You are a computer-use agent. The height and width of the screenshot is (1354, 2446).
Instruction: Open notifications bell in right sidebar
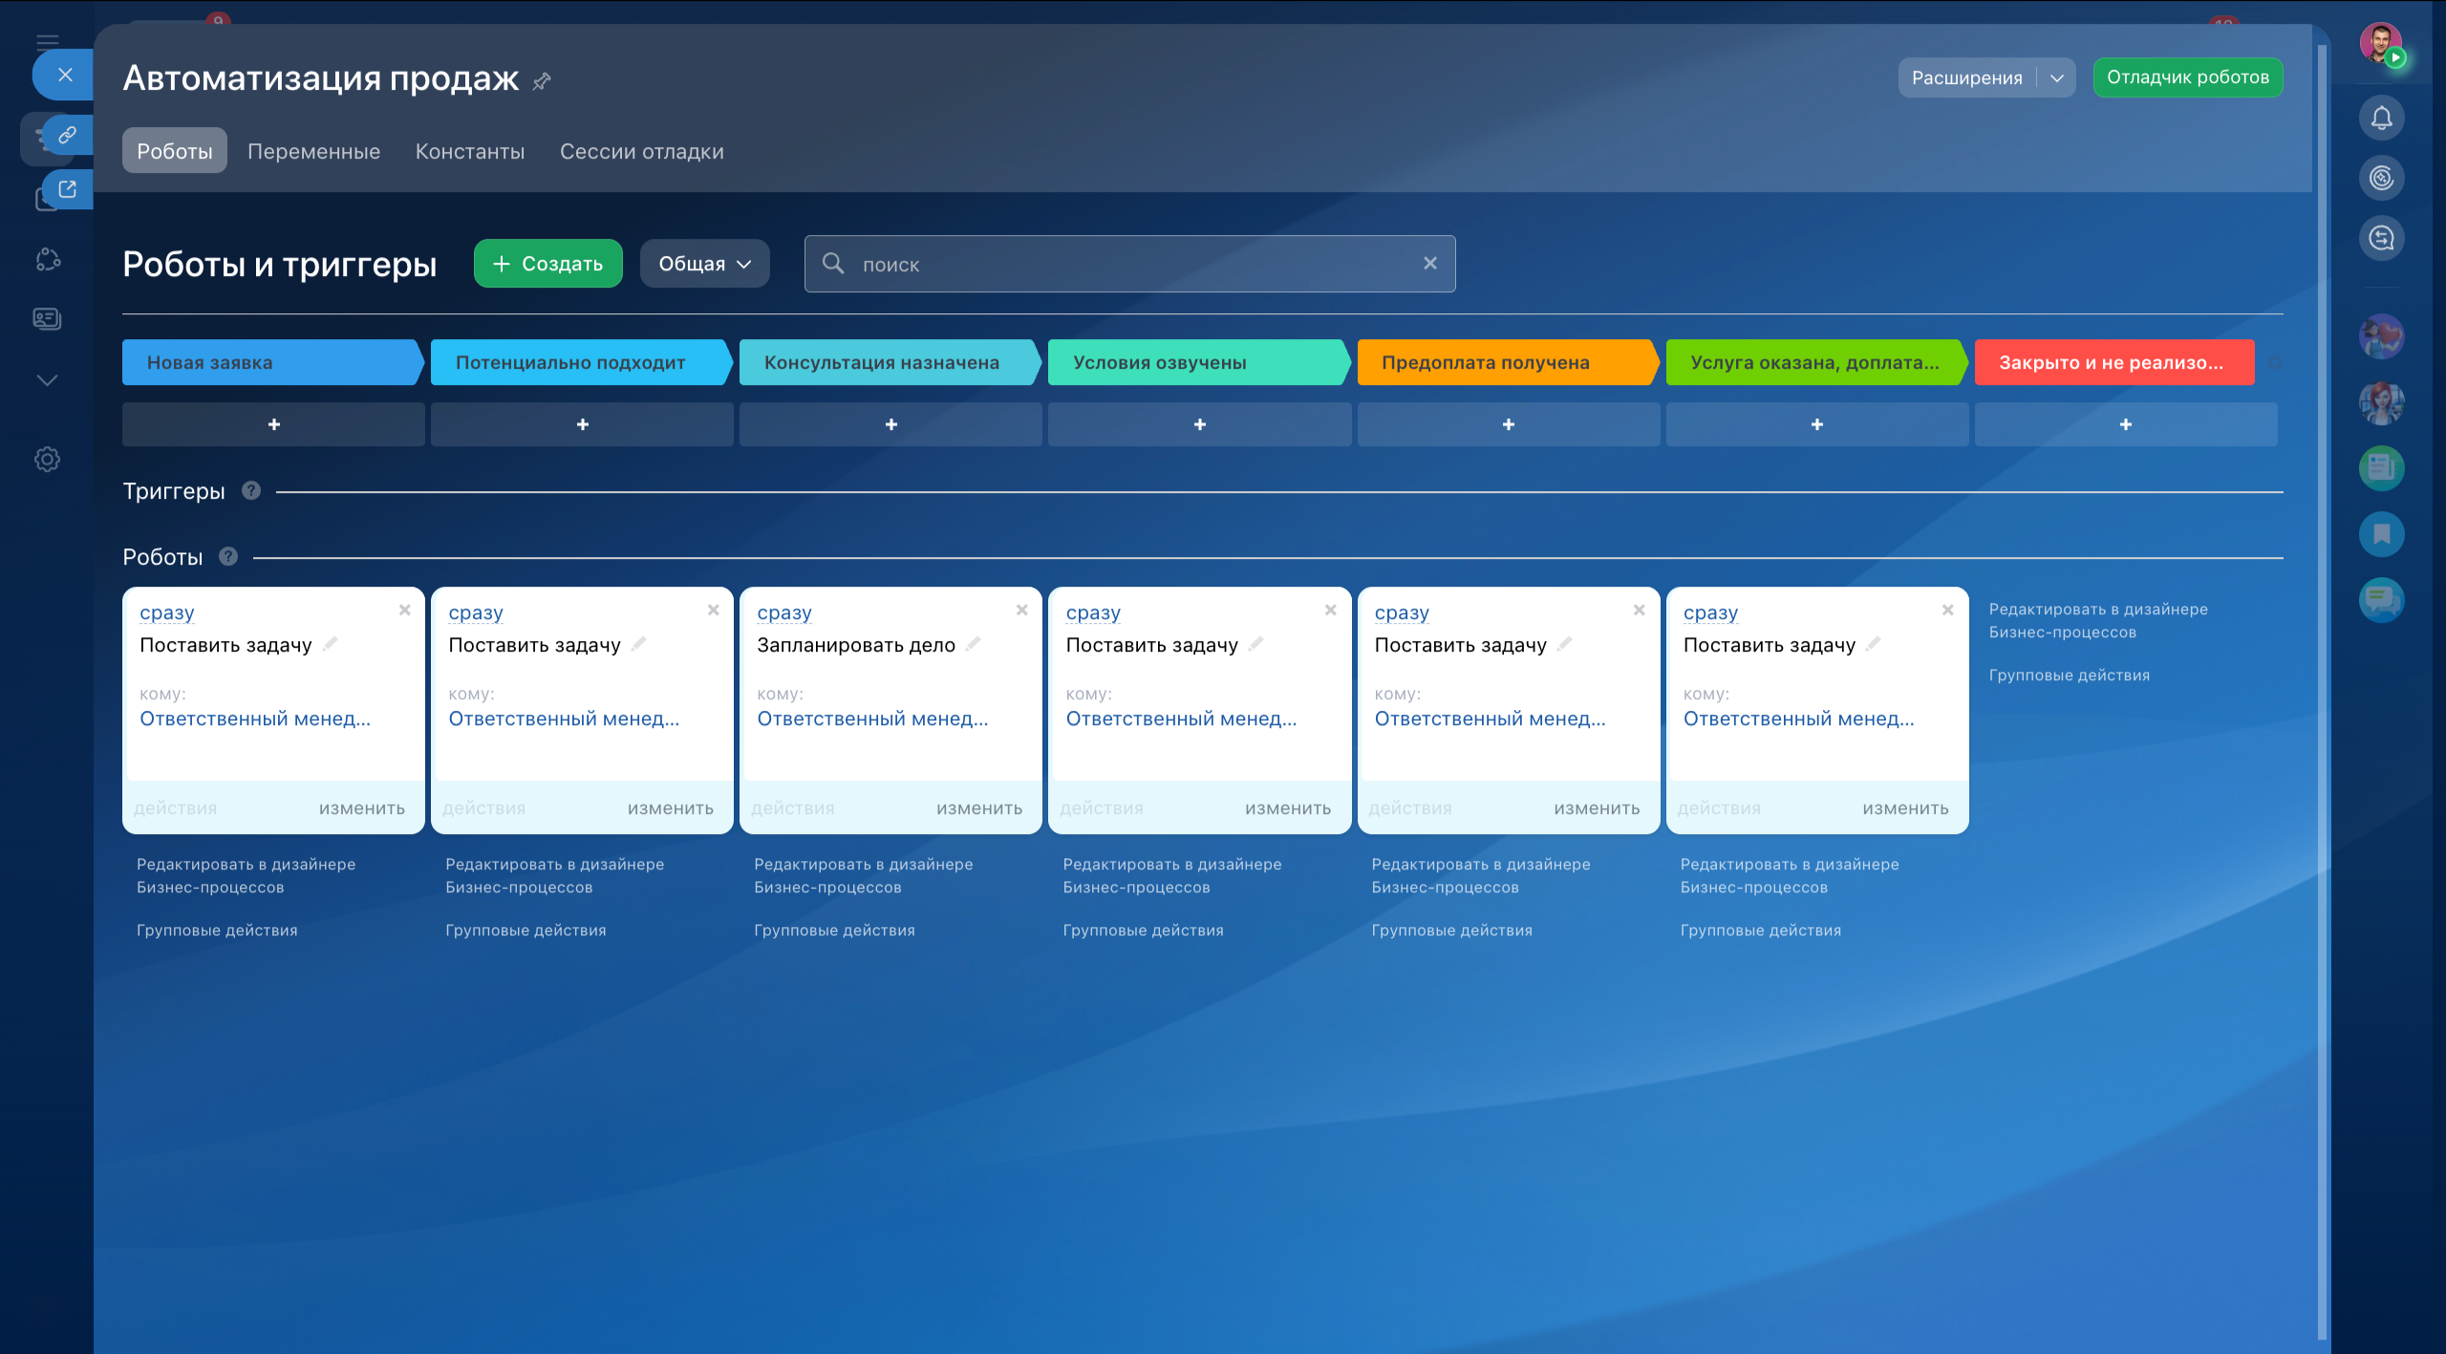(2381, 118)
